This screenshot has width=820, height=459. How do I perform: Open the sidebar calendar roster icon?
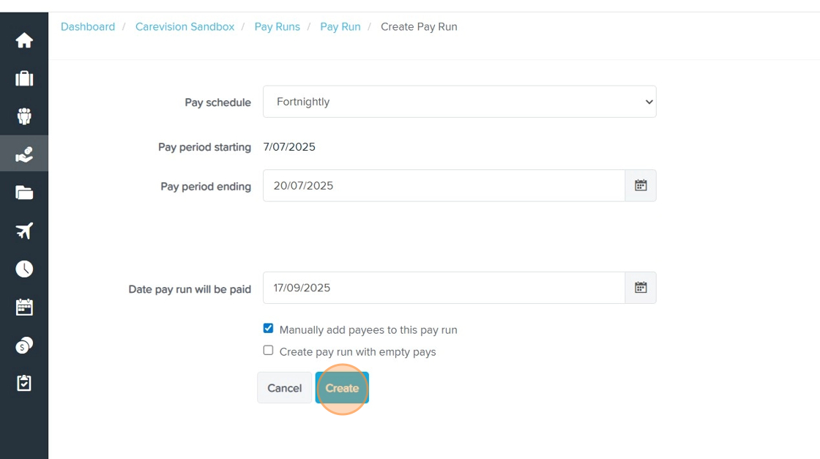click(x=24, y=307)
